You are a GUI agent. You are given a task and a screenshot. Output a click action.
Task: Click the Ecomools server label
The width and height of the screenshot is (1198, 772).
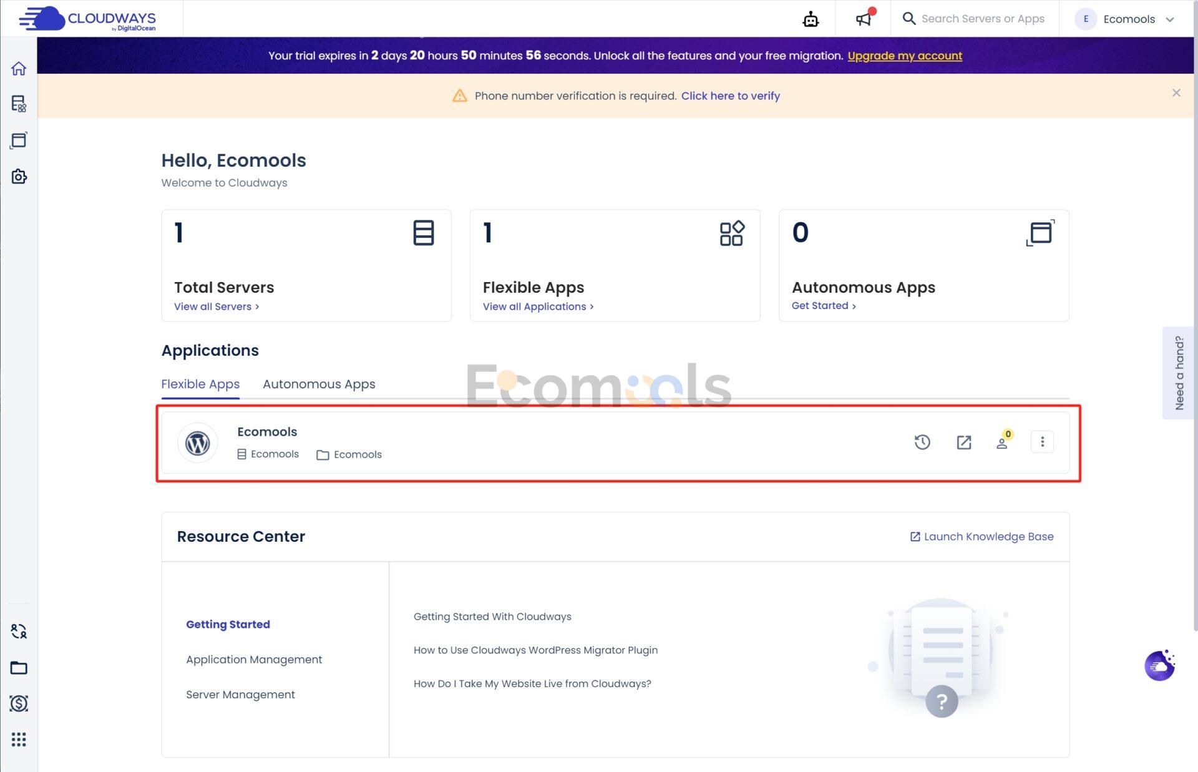[x=268, y=454]
